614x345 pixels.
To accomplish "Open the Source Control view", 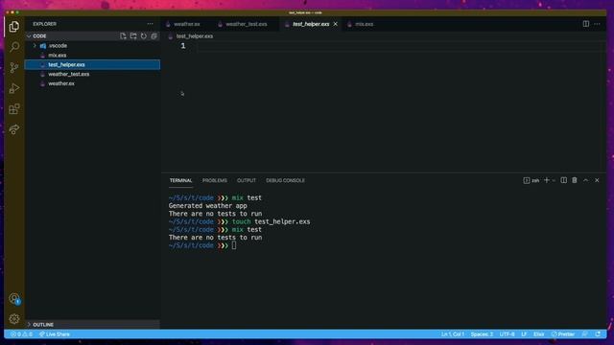I will pyautogui.click(x=14, y=67).
